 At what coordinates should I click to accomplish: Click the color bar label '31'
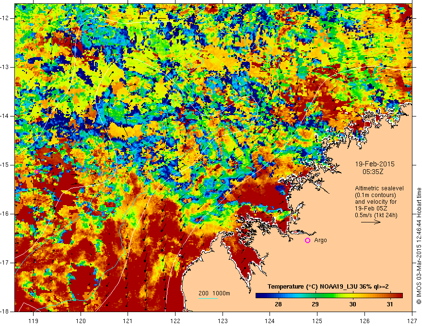(390, 304)
